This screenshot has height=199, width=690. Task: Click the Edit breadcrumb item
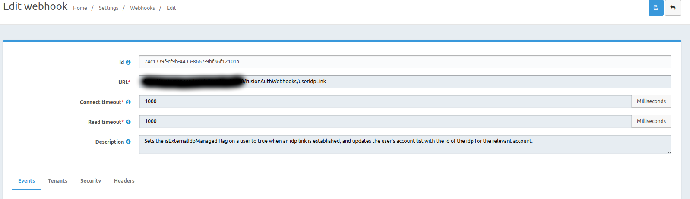(171, 8)
